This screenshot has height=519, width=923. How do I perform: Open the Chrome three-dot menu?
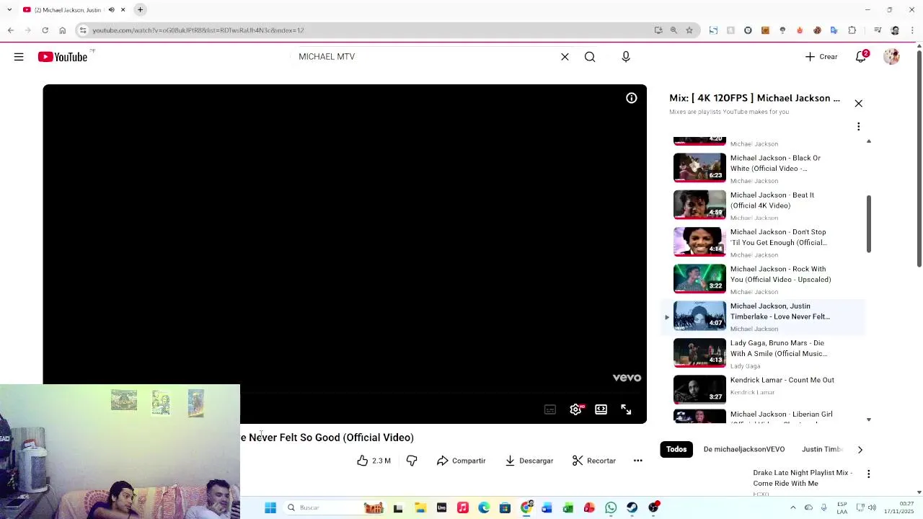(913, 30)
